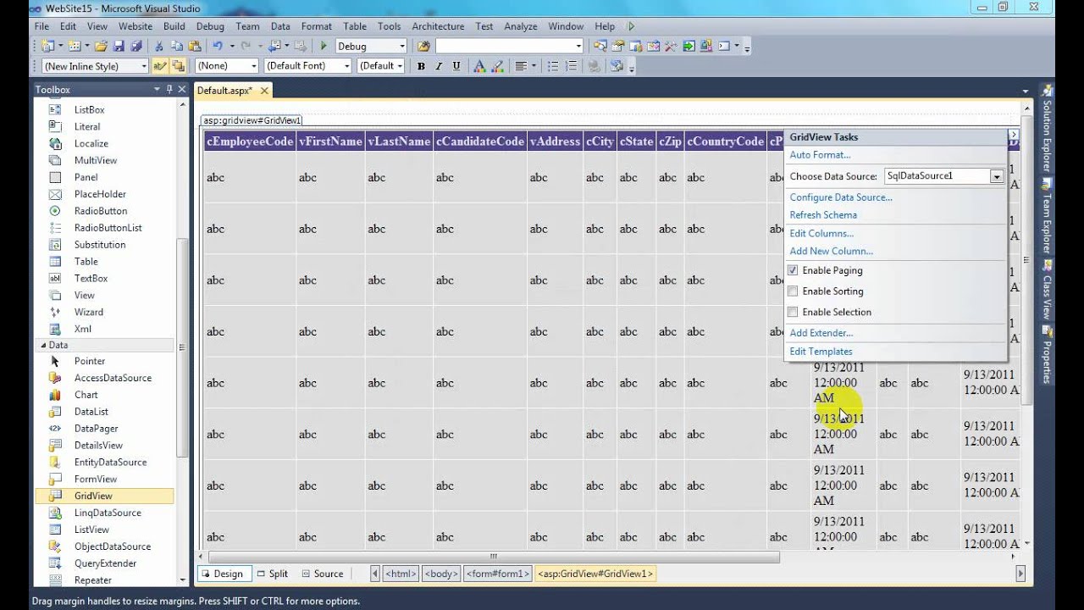The image size is (1084, 610).
Task: Collapse the Data section in the Toolbox
Action: click(44, 345)
